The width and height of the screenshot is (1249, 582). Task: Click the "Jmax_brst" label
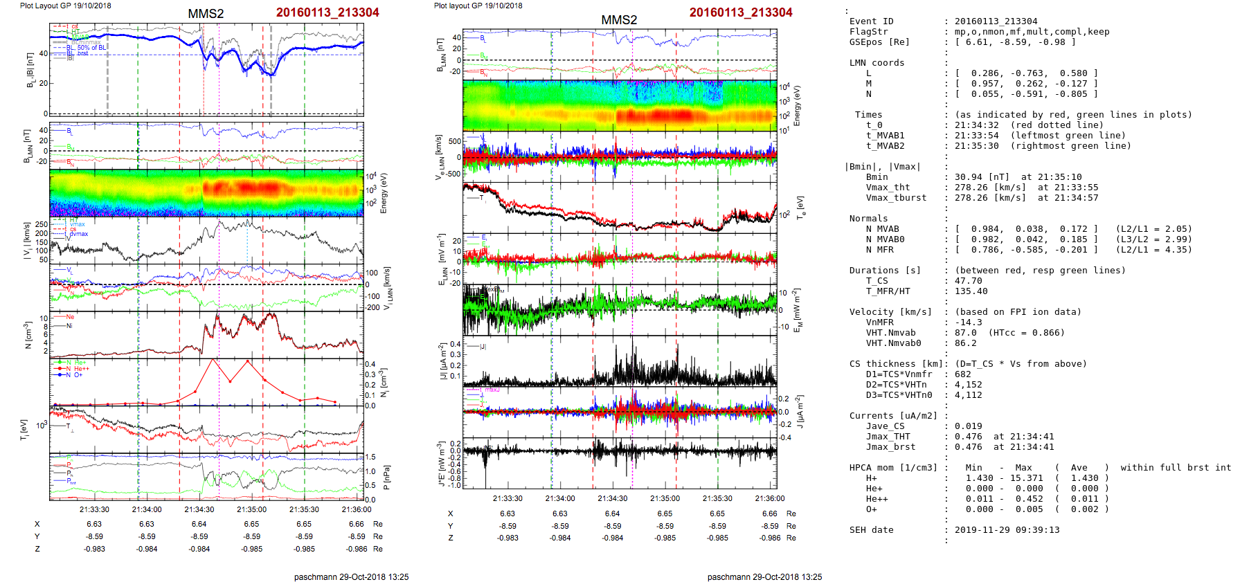(890, 447)
